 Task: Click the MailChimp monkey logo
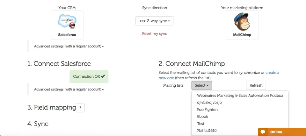coord(242,21)
